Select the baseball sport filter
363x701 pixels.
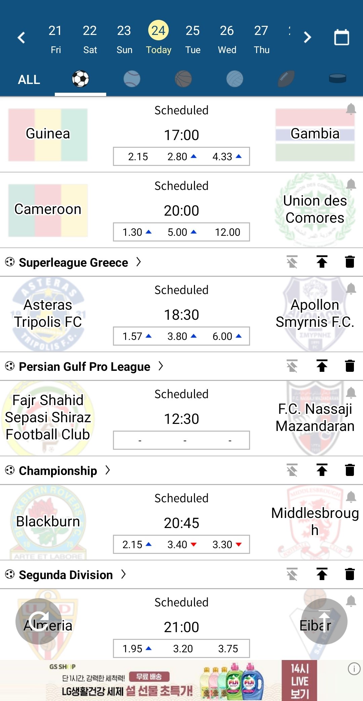click(132, 79)
